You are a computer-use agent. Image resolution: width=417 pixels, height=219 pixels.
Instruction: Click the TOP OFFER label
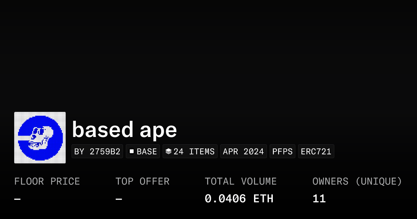142,181
